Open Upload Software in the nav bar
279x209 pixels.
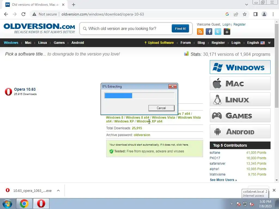click(159, 43)
